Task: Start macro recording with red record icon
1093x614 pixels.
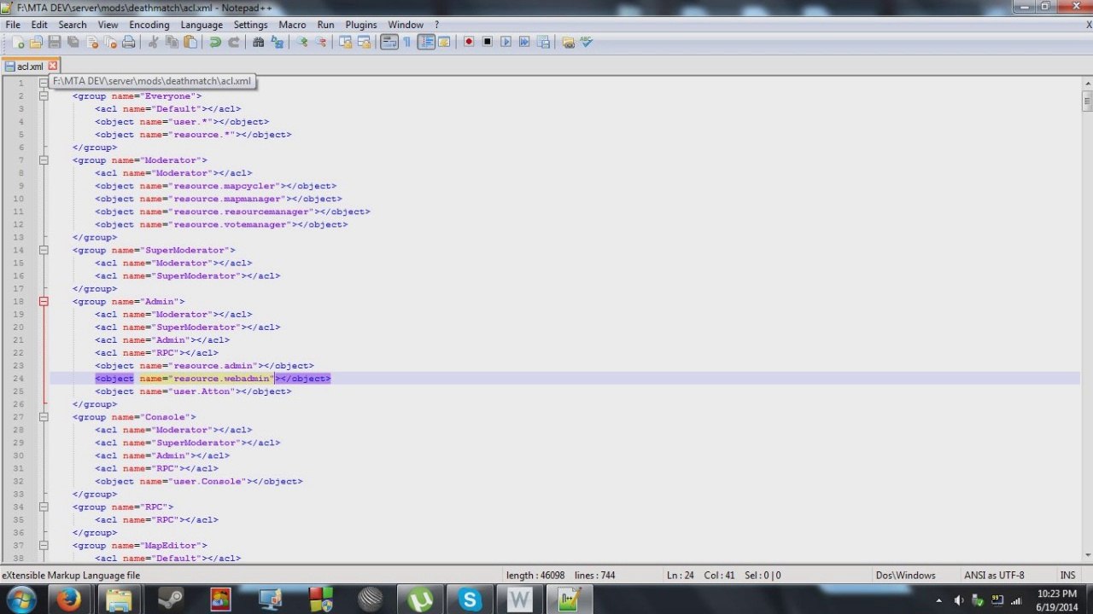Action: (469, 42)
